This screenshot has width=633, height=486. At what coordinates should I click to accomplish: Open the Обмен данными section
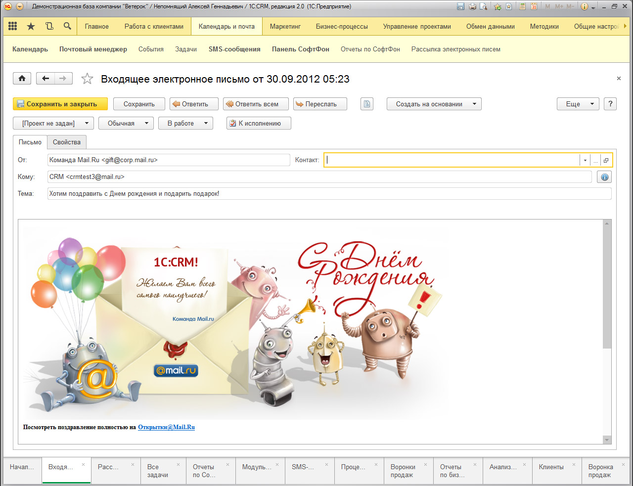pyautogui.click(x=491, y=26)
